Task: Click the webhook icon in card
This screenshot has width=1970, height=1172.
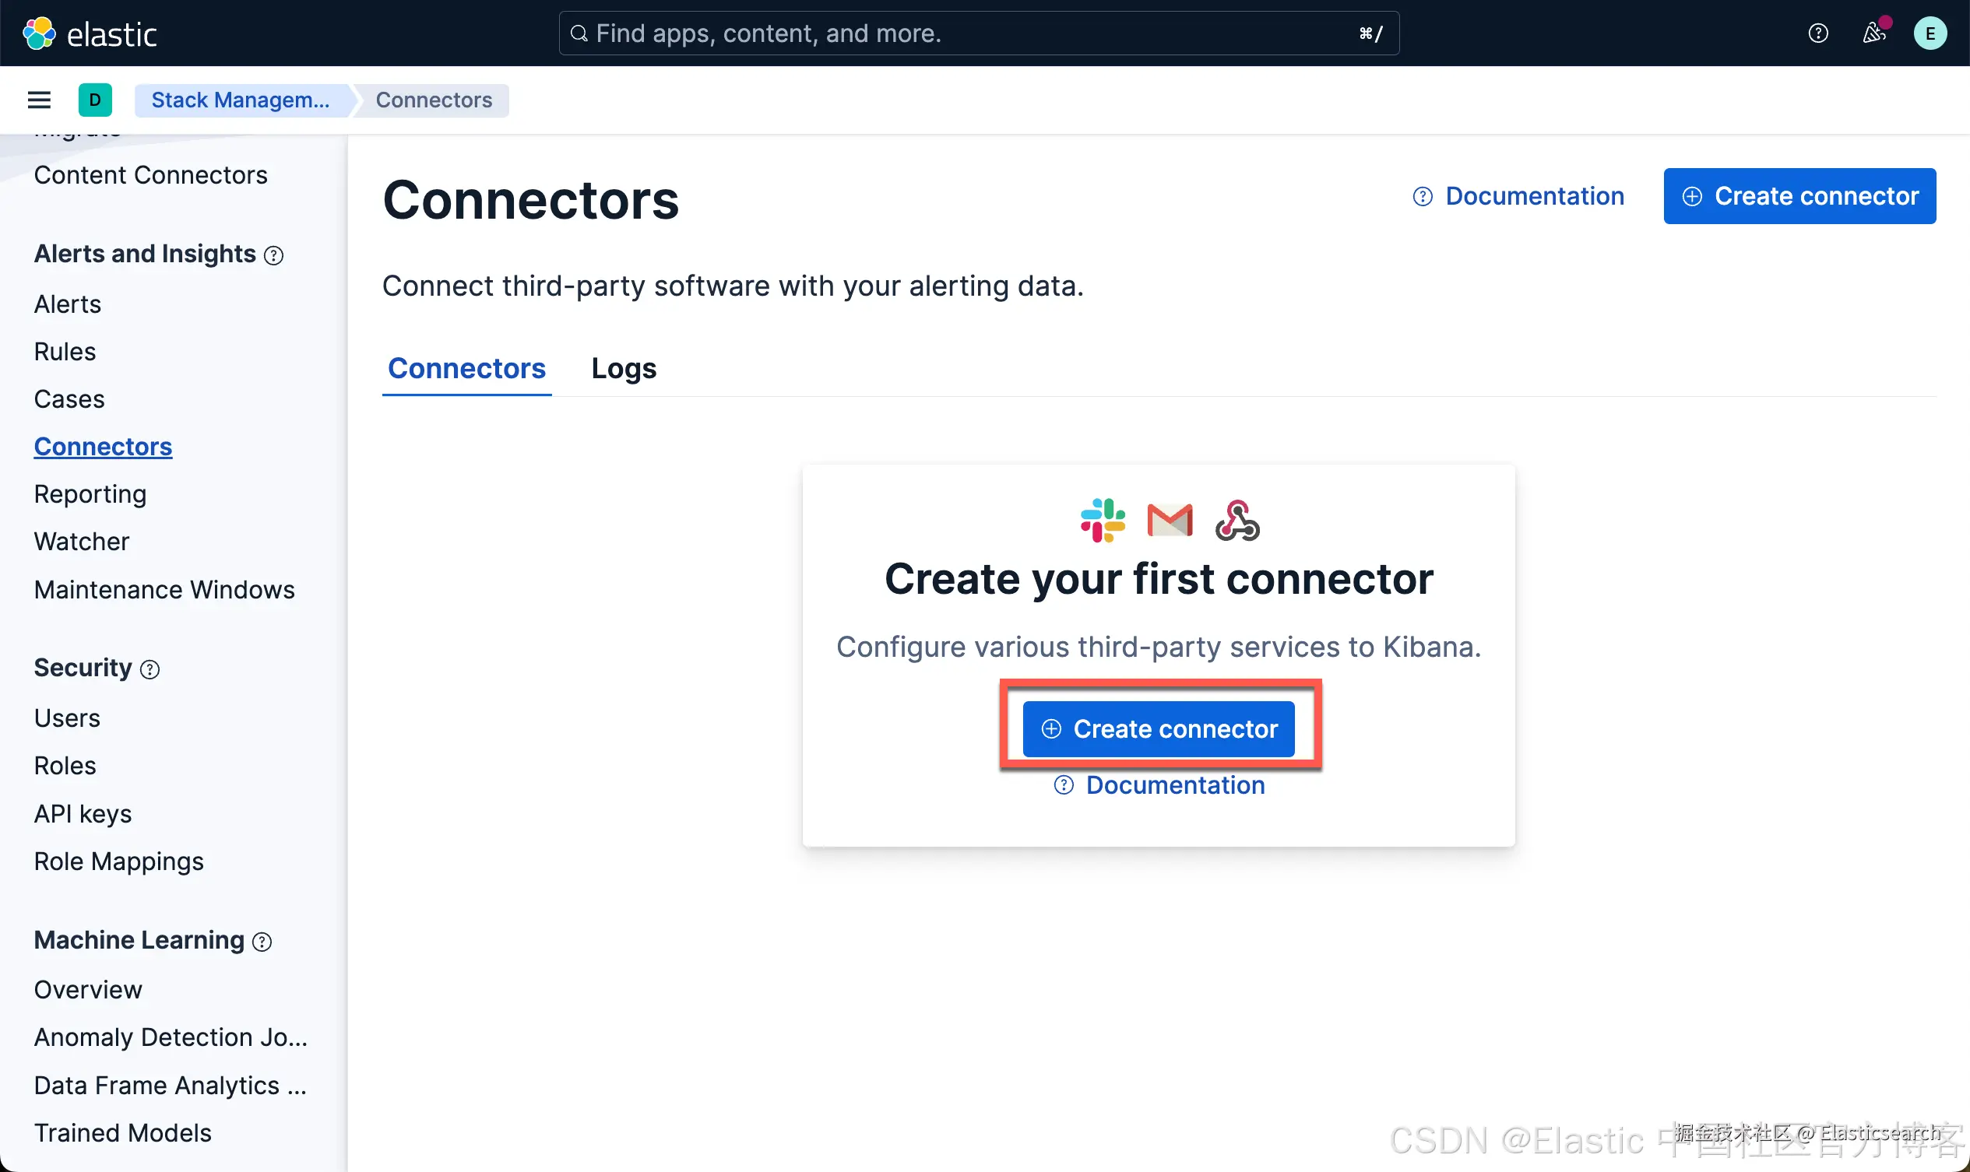Action: tap(1237, 521)
